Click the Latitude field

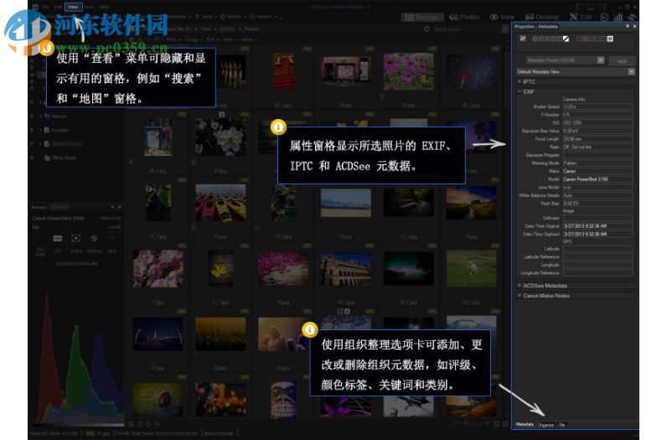597,249
